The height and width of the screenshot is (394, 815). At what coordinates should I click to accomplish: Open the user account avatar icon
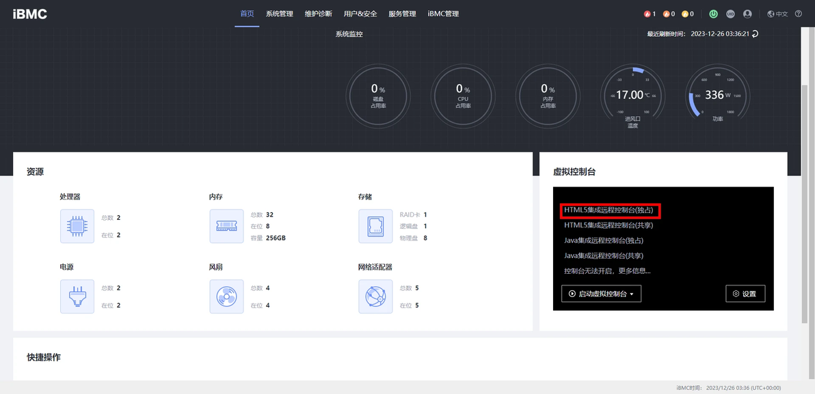coord(747,14)
